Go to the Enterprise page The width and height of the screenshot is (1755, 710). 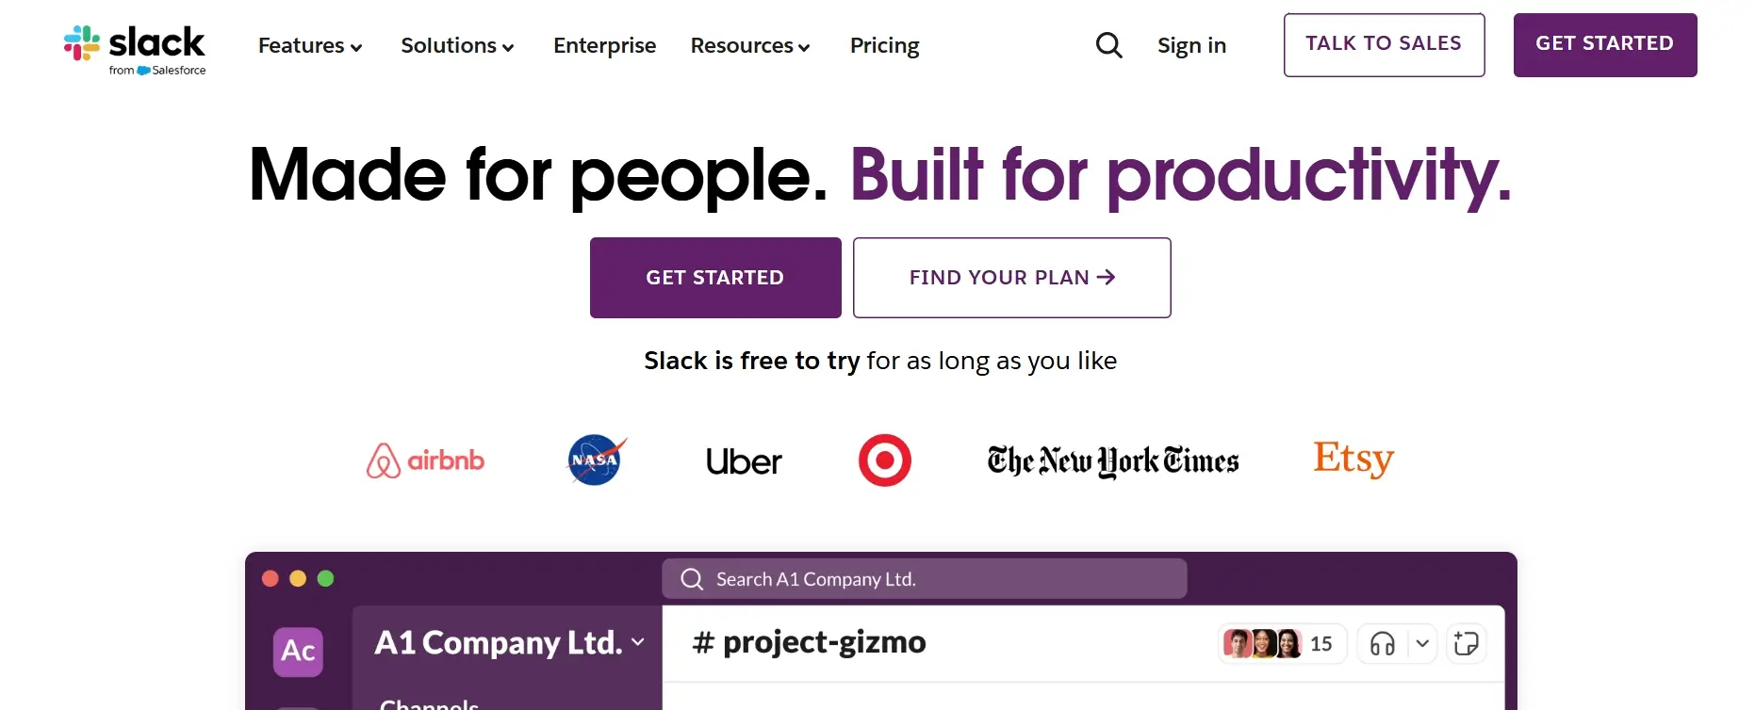pos(604,45)
